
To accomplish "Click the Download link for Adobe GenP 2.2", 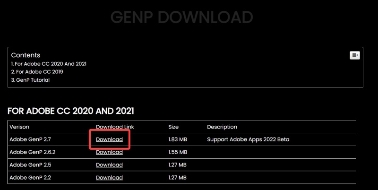I will pyautogui.click(x=109, y=178).
